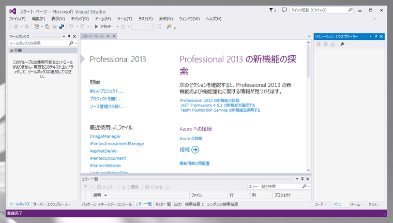393x223 pixels.
Task: Toggle auto-hide pin on Solution Explorer panel
Action: click(x=376, y=36)
